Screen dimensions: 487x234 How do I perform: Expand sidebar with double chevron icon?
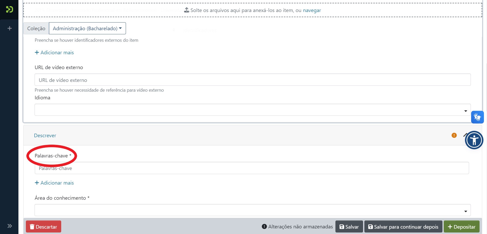(x=10, y=226)
